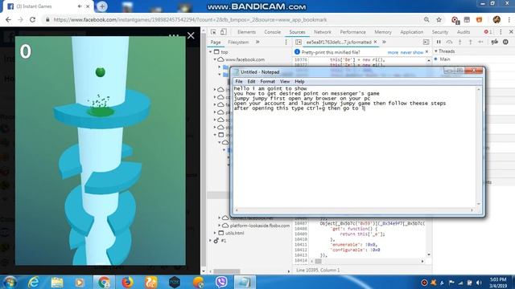
Task: Click the step out of function icon
Action: (x=470, y=42)
